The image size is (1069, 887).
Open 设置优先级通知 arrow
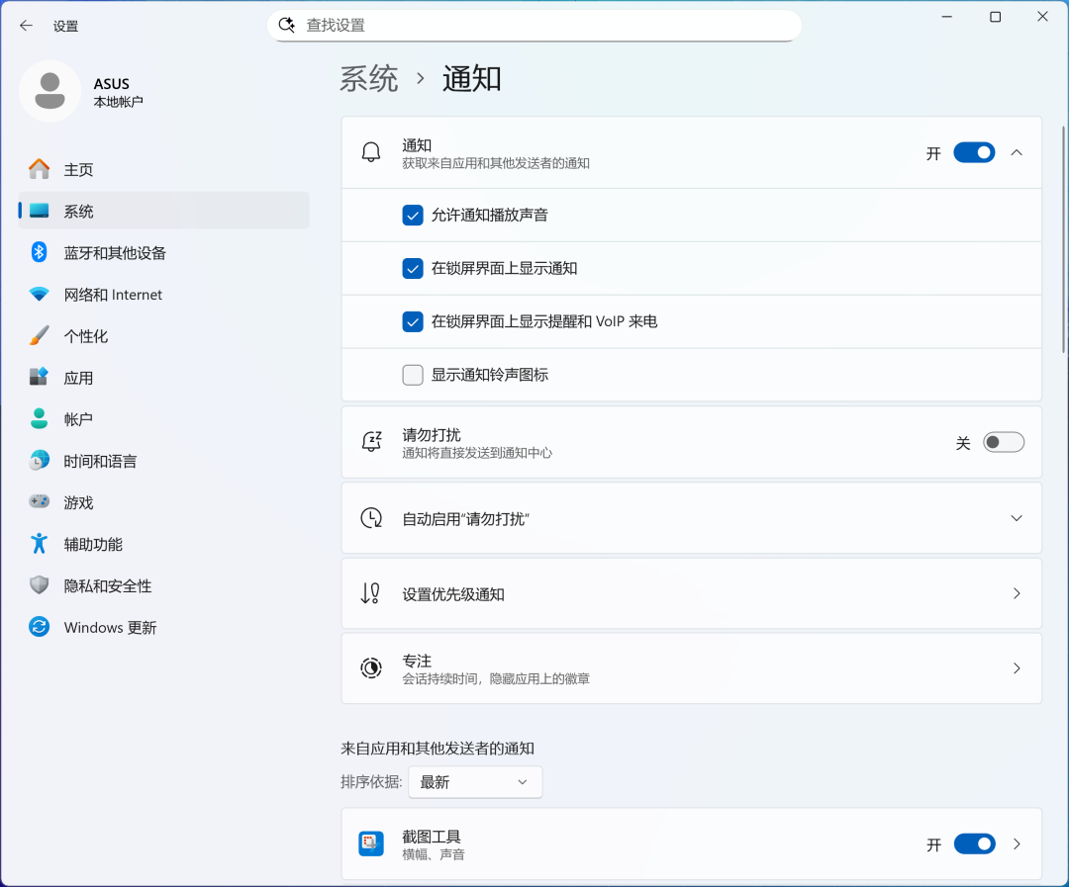click(x=1017, y=593)
